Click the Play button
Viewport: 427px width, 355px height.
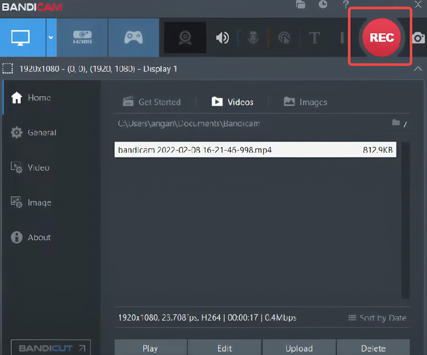pyautogui.click(x=150, y=348)
